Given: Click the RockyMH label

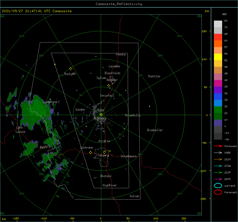Looking at the screenshot, I should coord(70,74).
